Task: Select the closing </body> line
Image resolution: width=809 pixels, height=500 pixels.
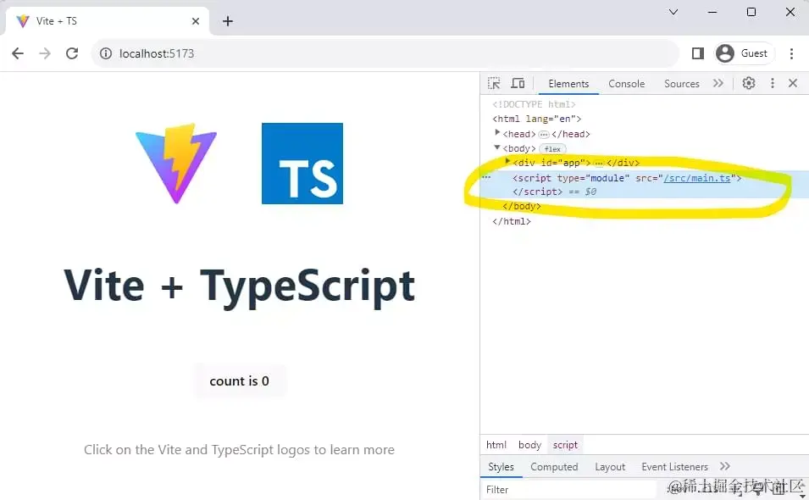Action: click(522, 207)
